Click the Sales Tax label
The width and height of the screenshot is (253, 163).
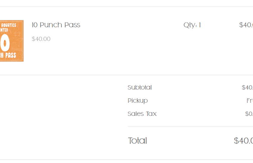[142, 114]
